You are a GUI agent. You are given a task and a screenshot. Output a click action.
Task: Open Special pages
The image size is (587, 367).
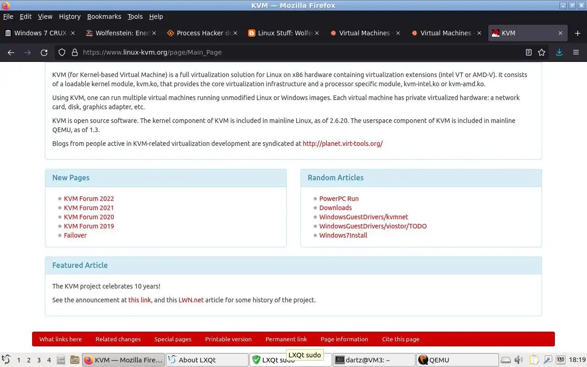pyautogui.click(x=173, y=339)
